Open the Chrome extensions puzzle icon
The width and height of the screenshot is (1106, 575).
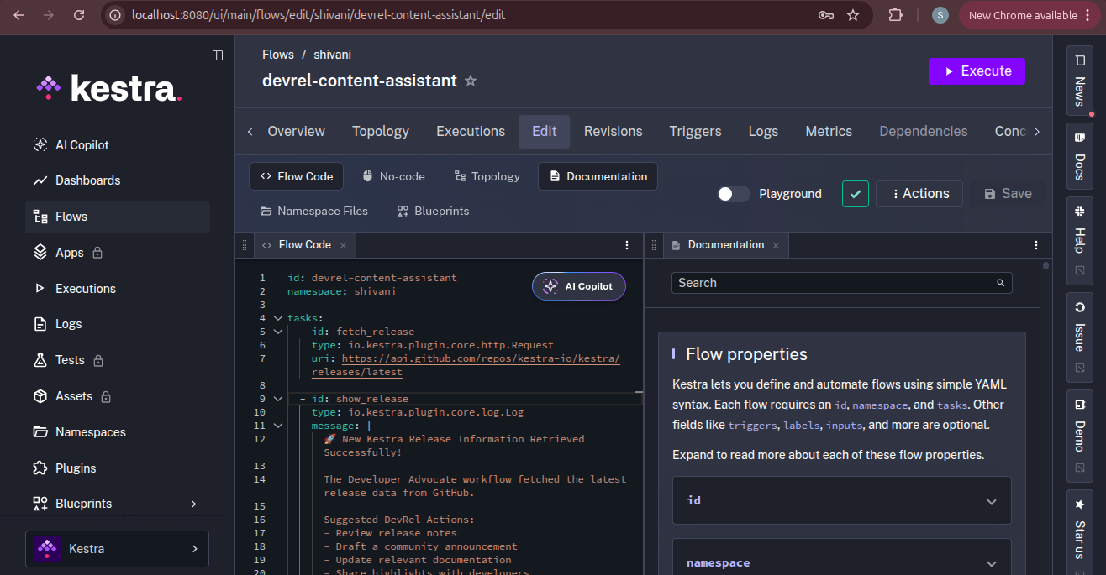coord(896,15)
